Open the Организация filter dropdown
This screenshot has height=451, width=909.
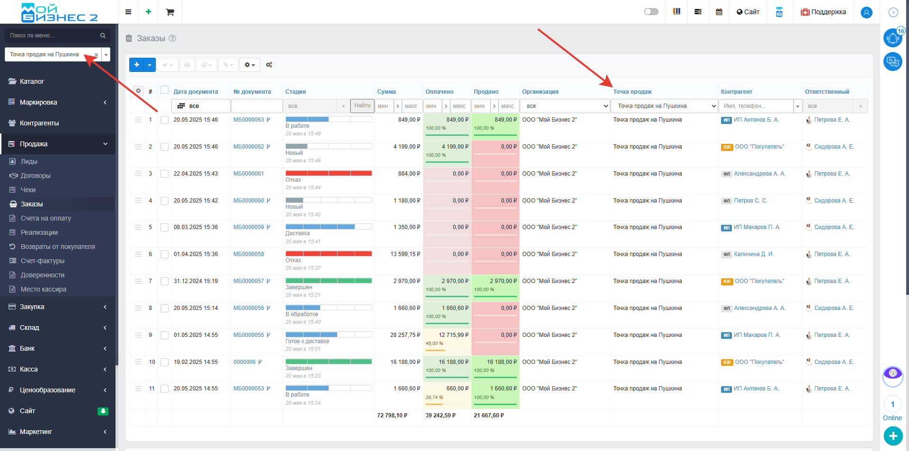(x=565, y=106)
